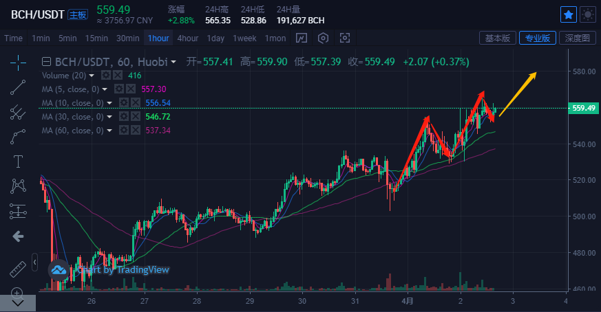Image resolution: width=601 pixels, height=312 pixels.
Task: Switch to 1day interval
Action: click(x=215, y=38)
